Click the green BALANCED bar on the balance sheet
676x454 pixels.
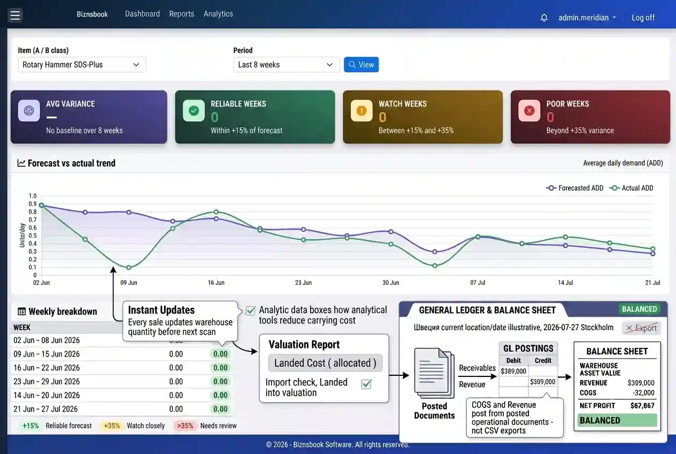click(x=617, y=420)
